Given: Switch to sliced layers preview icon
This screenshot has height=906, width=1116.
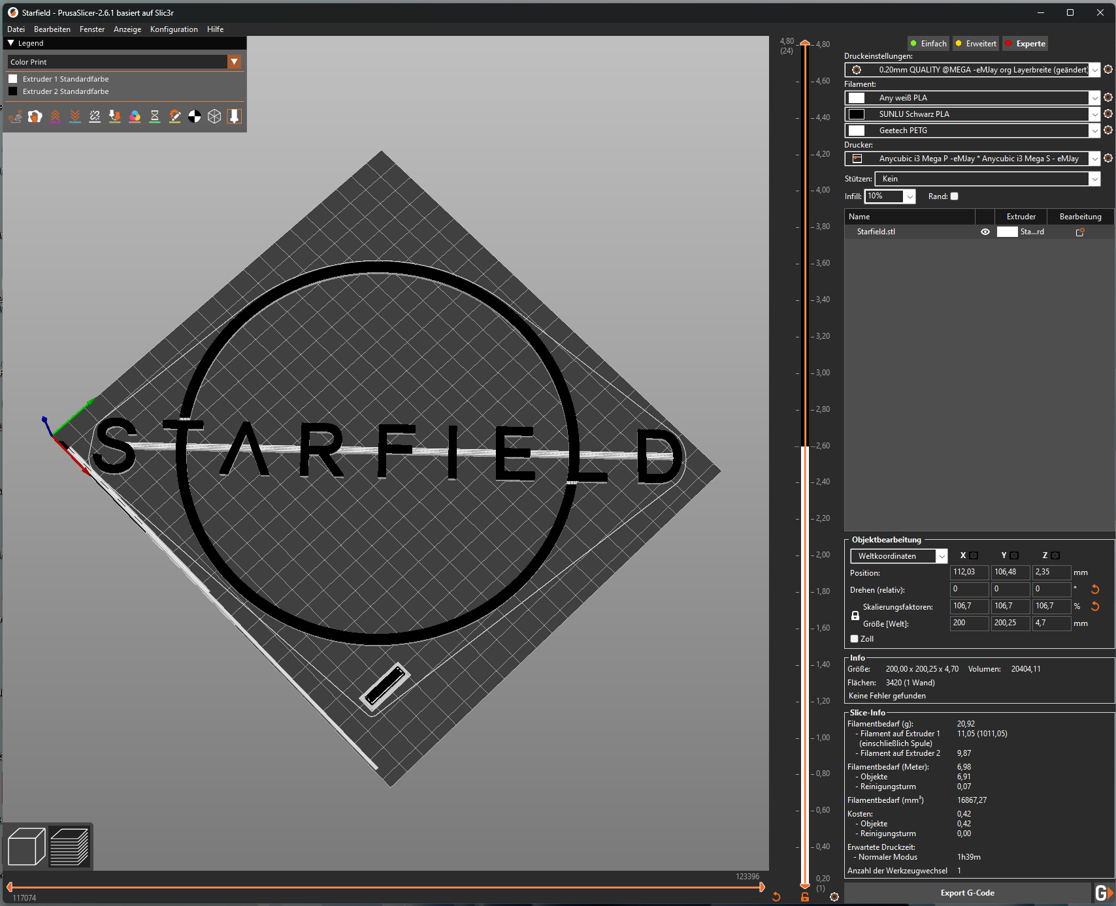Looking at the screenshot, I should (69, 847).
